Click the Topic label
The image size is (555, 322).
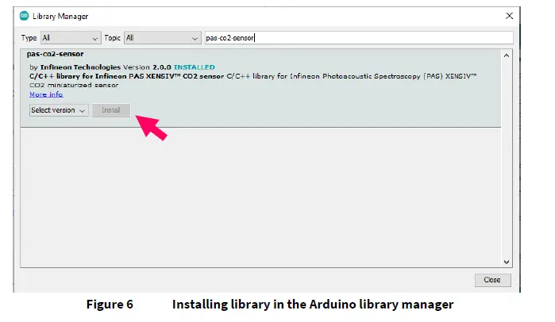(113, 38)
